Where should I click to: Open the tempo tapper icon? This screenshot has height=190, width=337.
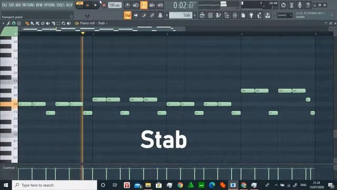click(260, 15)
